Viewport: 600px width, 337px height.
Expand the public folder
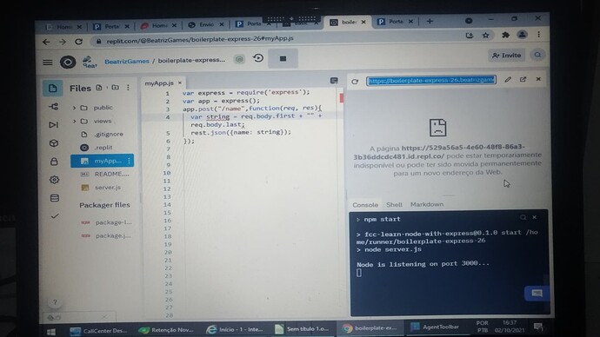click(x=74, y=108)
